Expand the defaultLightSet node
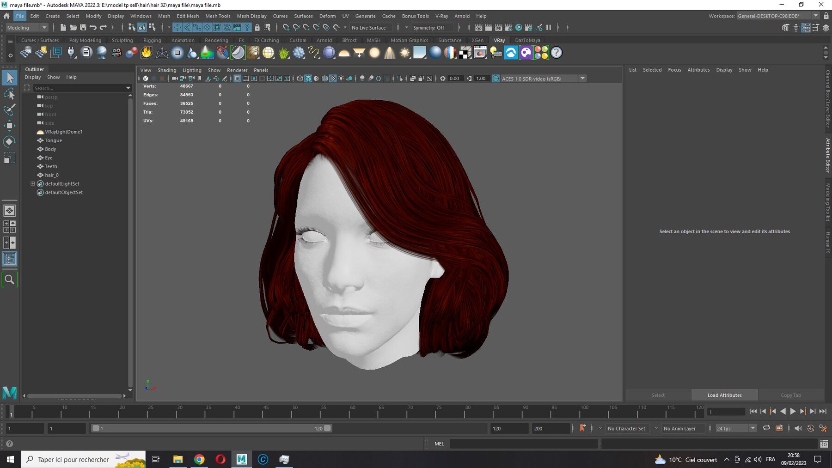Screen dimensions: 832x468 [x=33, y=183]
